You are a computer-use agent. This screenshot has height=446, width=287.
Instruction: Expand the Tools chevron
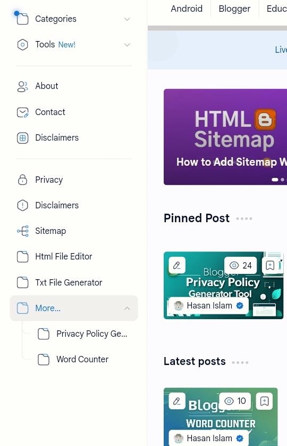[x=127, y=45]
